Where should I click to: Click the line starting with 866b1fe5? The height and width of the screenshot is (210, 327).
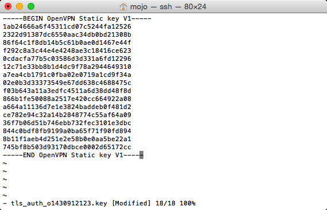point(67,99)
